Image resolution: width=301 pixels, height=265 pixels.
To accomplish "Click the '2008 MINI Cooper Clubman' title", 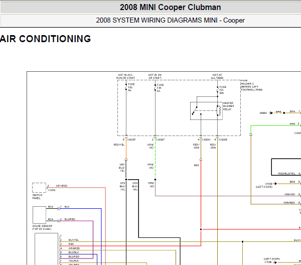I will [170, 8].
